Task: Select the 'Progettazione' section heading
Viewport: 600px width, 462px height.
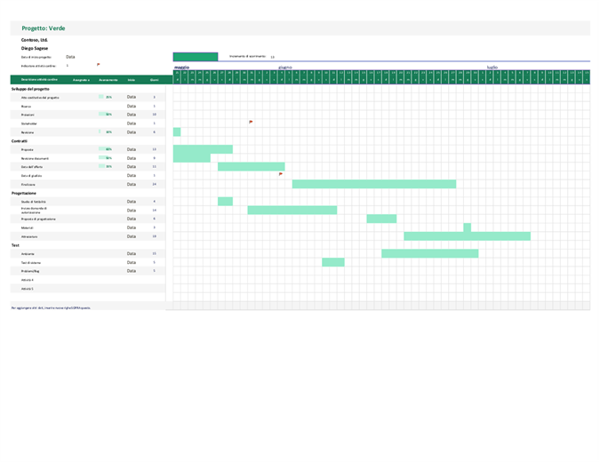Action: [24, 193]
